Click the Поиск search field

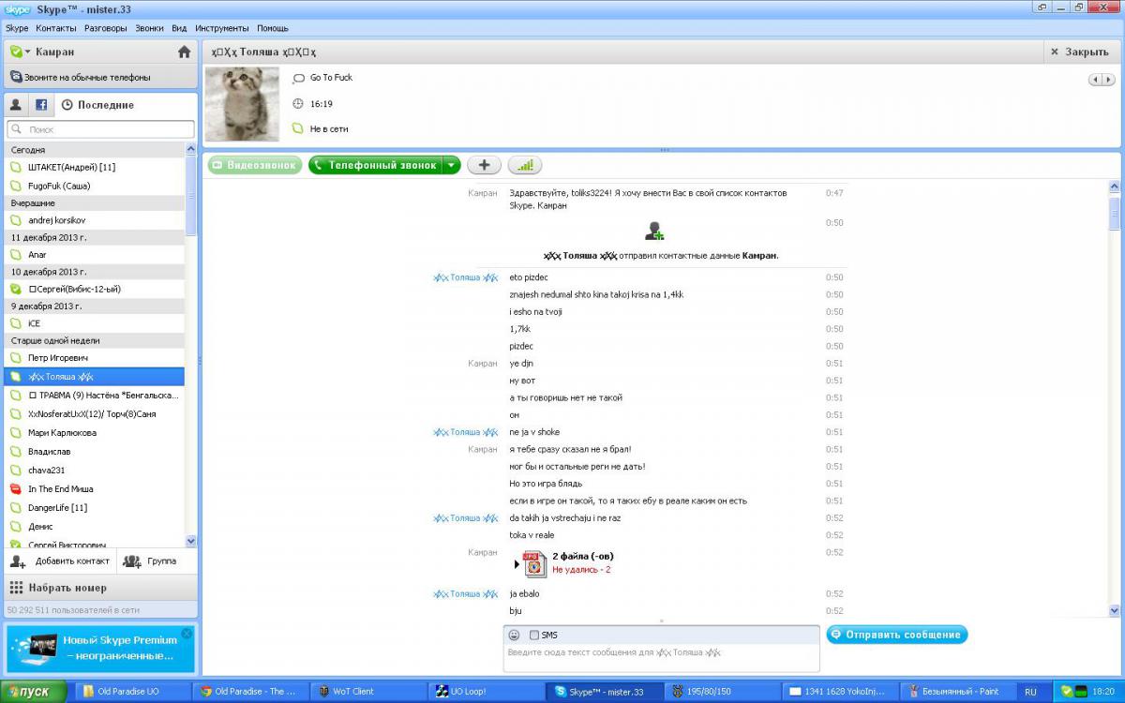(x=100, y=129)
